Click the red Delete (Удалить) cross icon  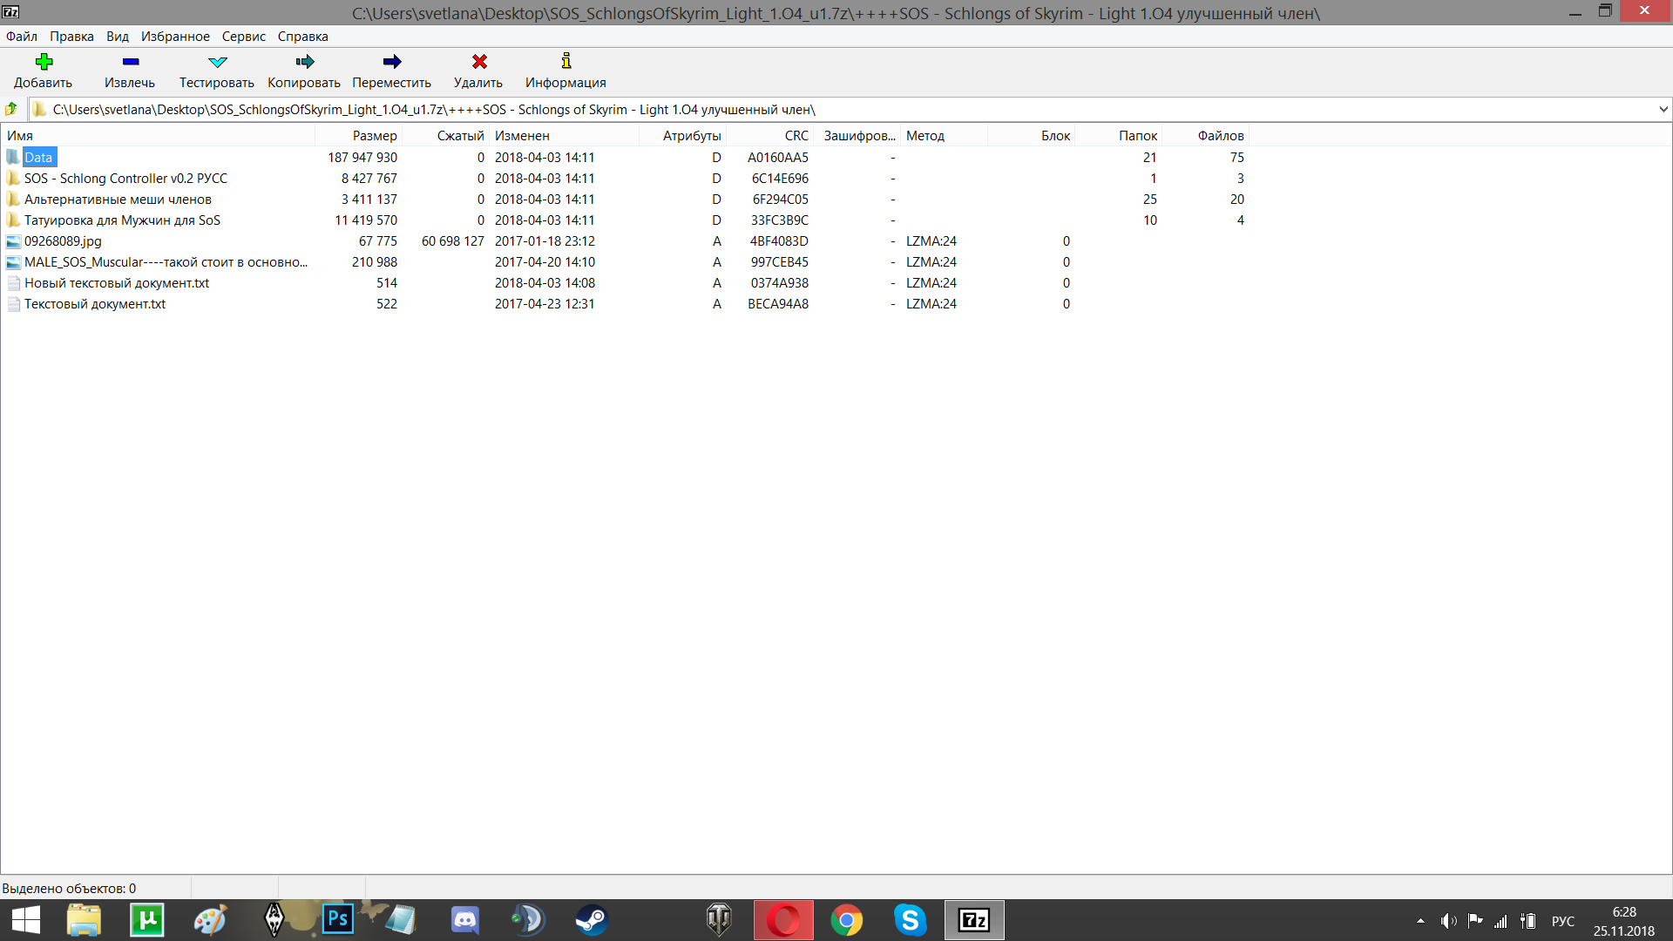pos(479,61)
